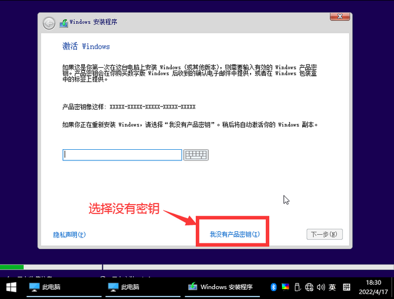Image resolution: width=394 pixels, height=299 pixels.
Task: Click the product key input field
Action: click(122, 155)
